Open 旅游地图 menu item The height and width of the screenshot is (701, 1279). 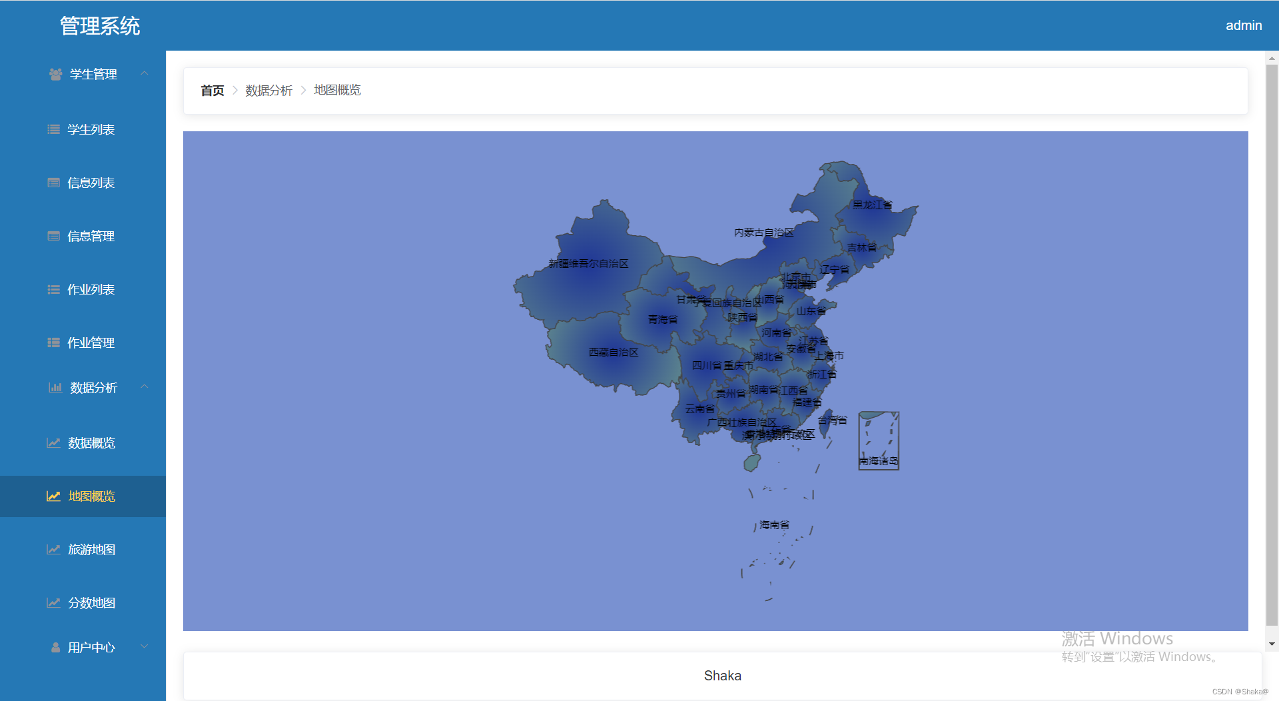click(x=83, y=549)
